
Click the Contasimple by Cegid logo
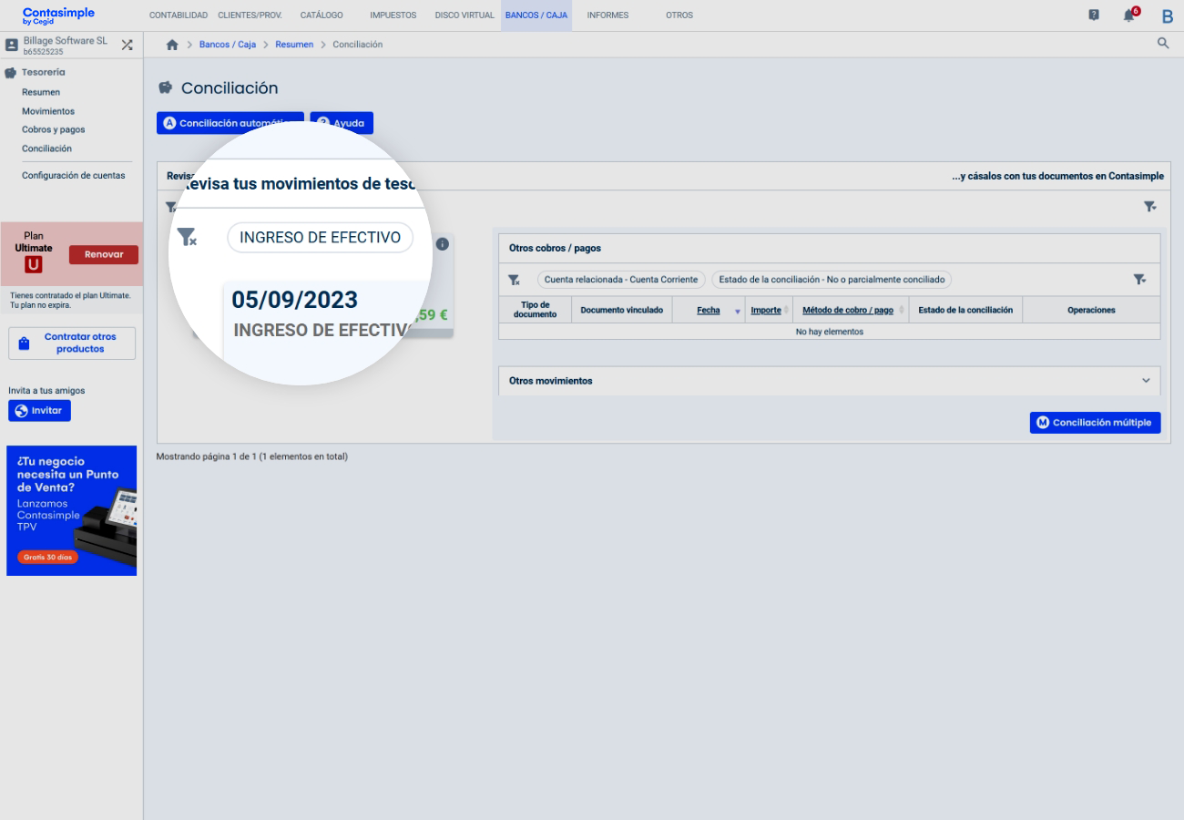point(58,15)
